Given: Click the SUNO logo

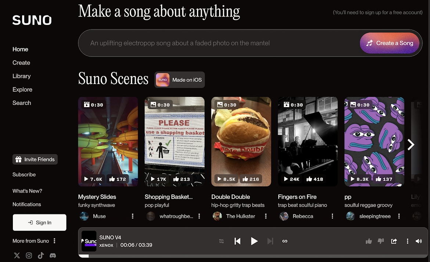Looking at the screenshot, I should [x=32, y=20].
